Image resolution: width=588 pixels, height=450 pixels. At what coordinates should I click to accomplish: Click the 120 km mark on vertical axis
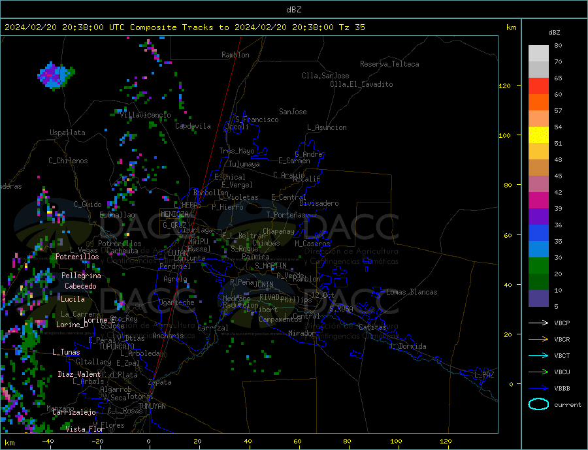(x=505, y=86)
